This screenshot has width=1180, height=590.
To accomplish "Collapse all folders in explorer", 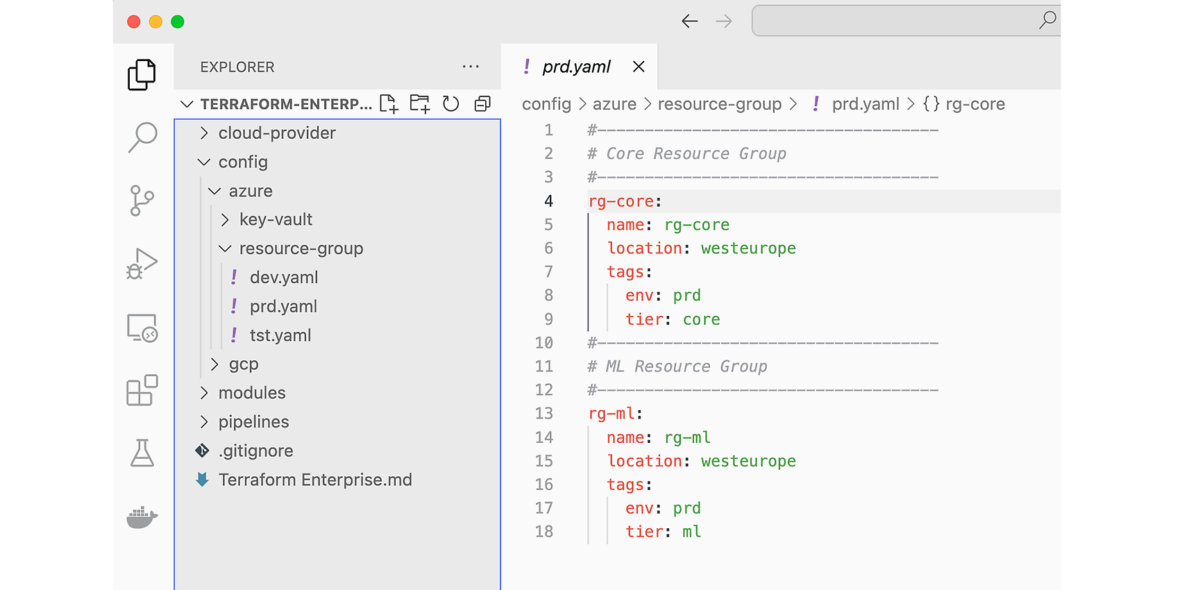I will tap(482, 104).
